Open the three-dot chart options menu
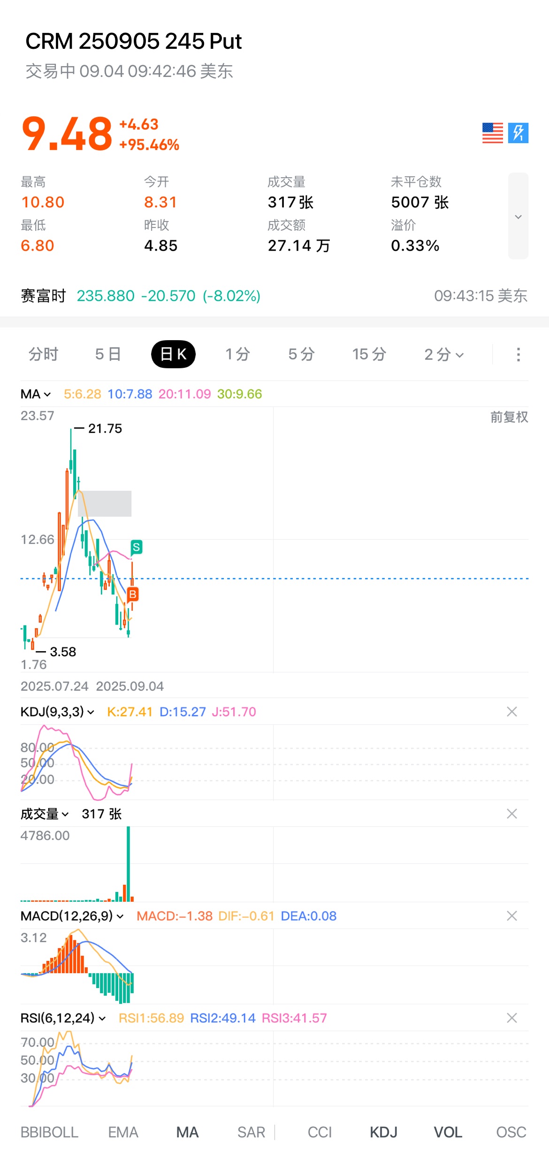 [518, 355]
